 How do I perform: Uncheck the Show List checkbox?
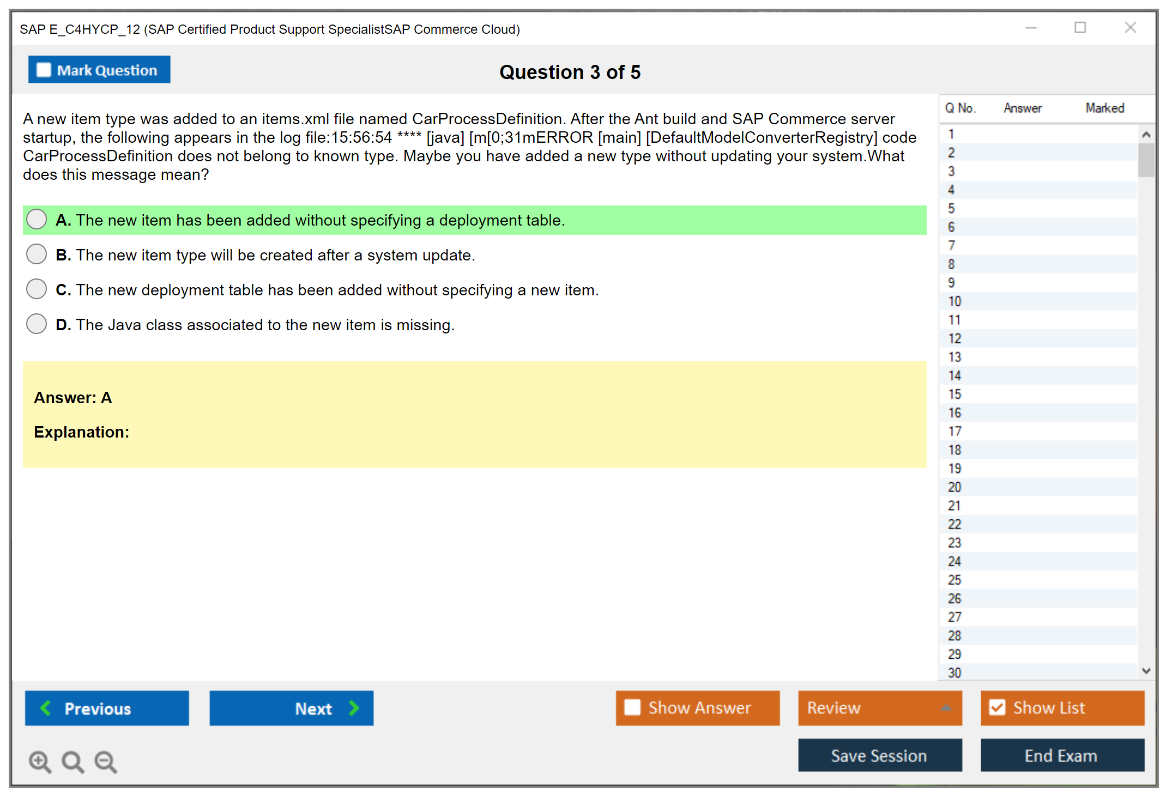pyautogui.click(x=997, y=707)
